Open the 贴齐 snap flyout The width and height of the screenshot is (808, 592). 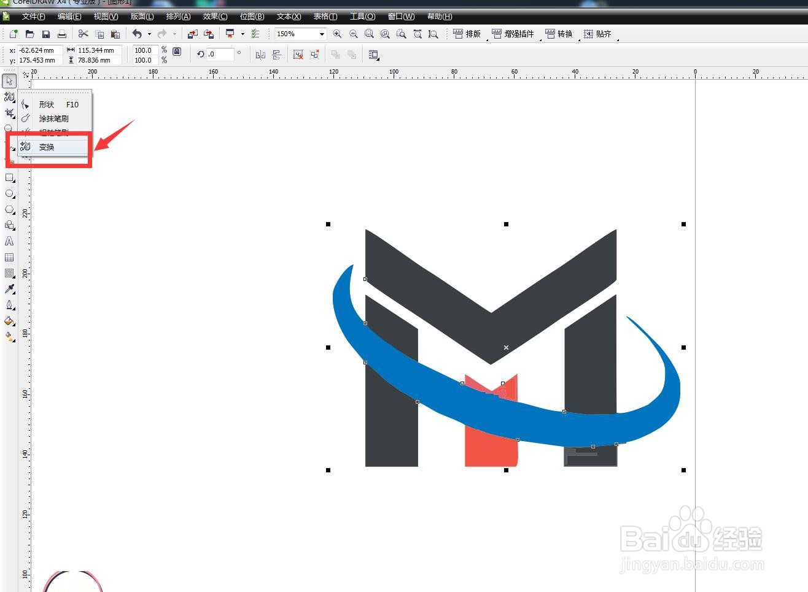pyautogui.click(x=597, y=34)
